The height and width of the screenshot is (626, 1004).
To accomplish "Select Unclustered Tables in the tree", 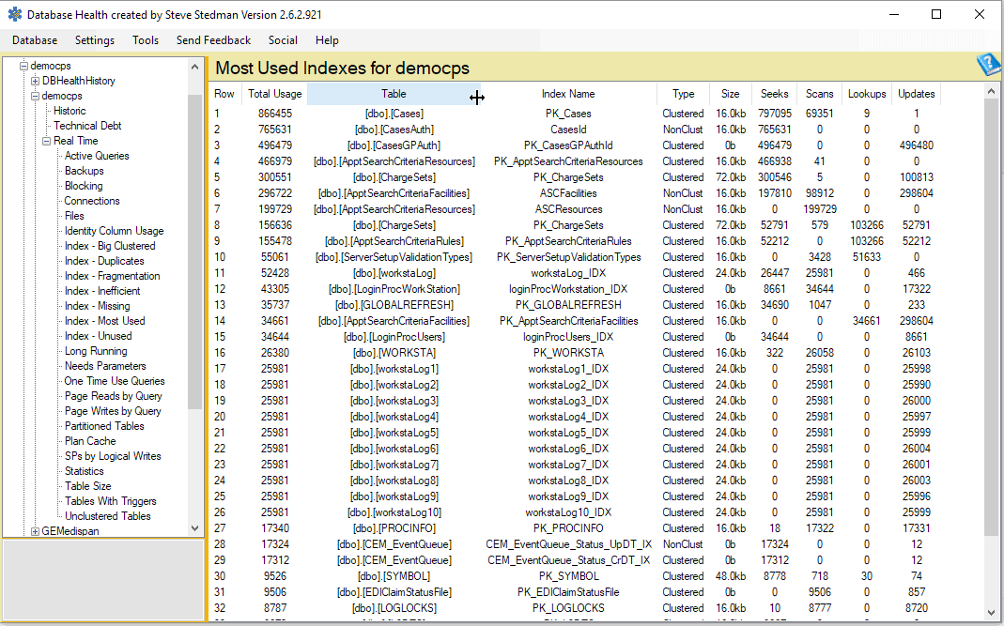I will pyautogui.click(x=106, y=515).
